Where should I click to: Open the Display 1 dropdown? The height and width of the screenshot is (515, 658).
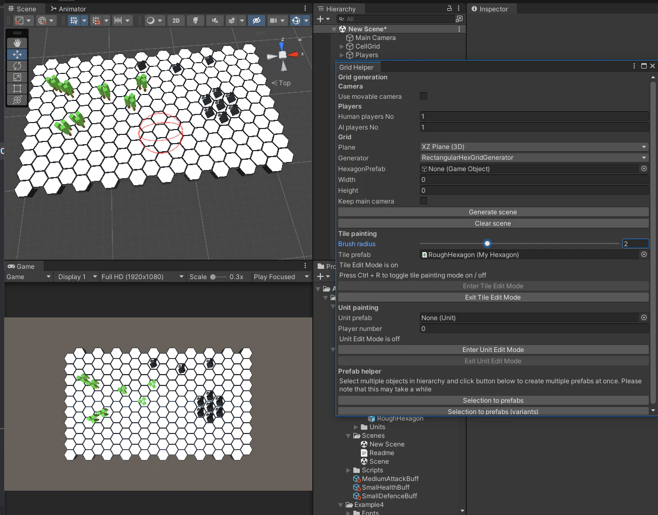[x=77, y=276]
